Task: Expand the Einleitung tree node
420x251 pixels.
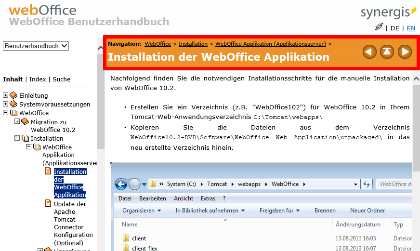Action: (5, 95)
